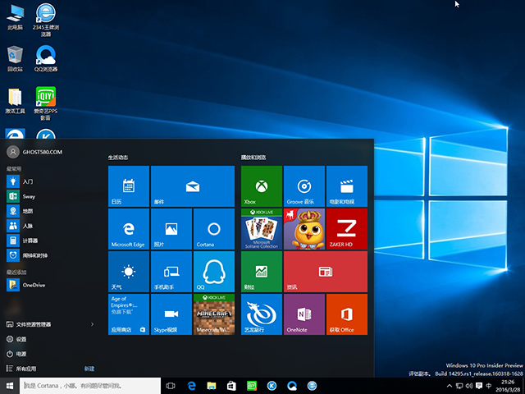Open Microsoft Solitaire Collection tile
Viewport: 525px width, 394px height.
click(x=262, y=229)
